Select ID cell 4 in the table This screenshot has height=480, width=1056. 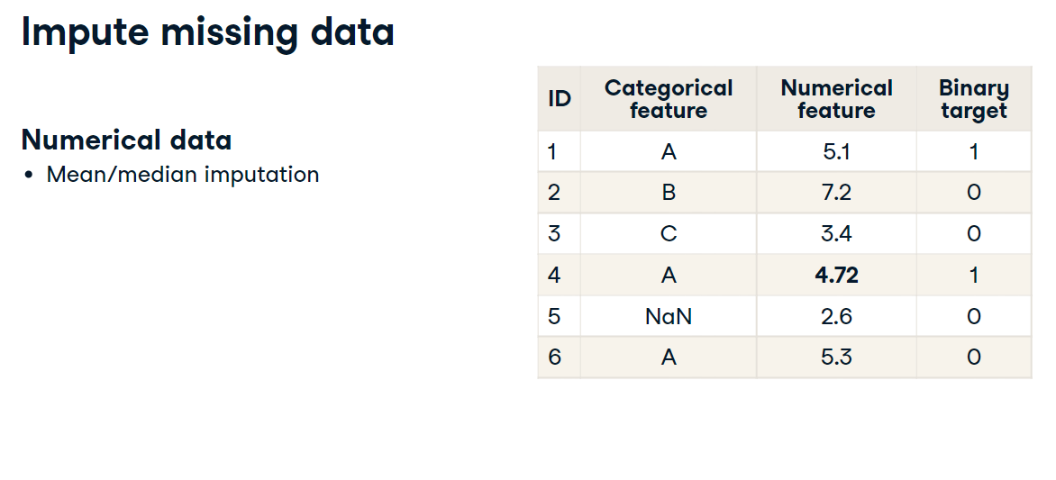click(554, 275)
